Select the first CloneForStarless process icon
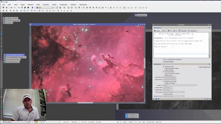This screenshot has height=124, width=221. 12,60
